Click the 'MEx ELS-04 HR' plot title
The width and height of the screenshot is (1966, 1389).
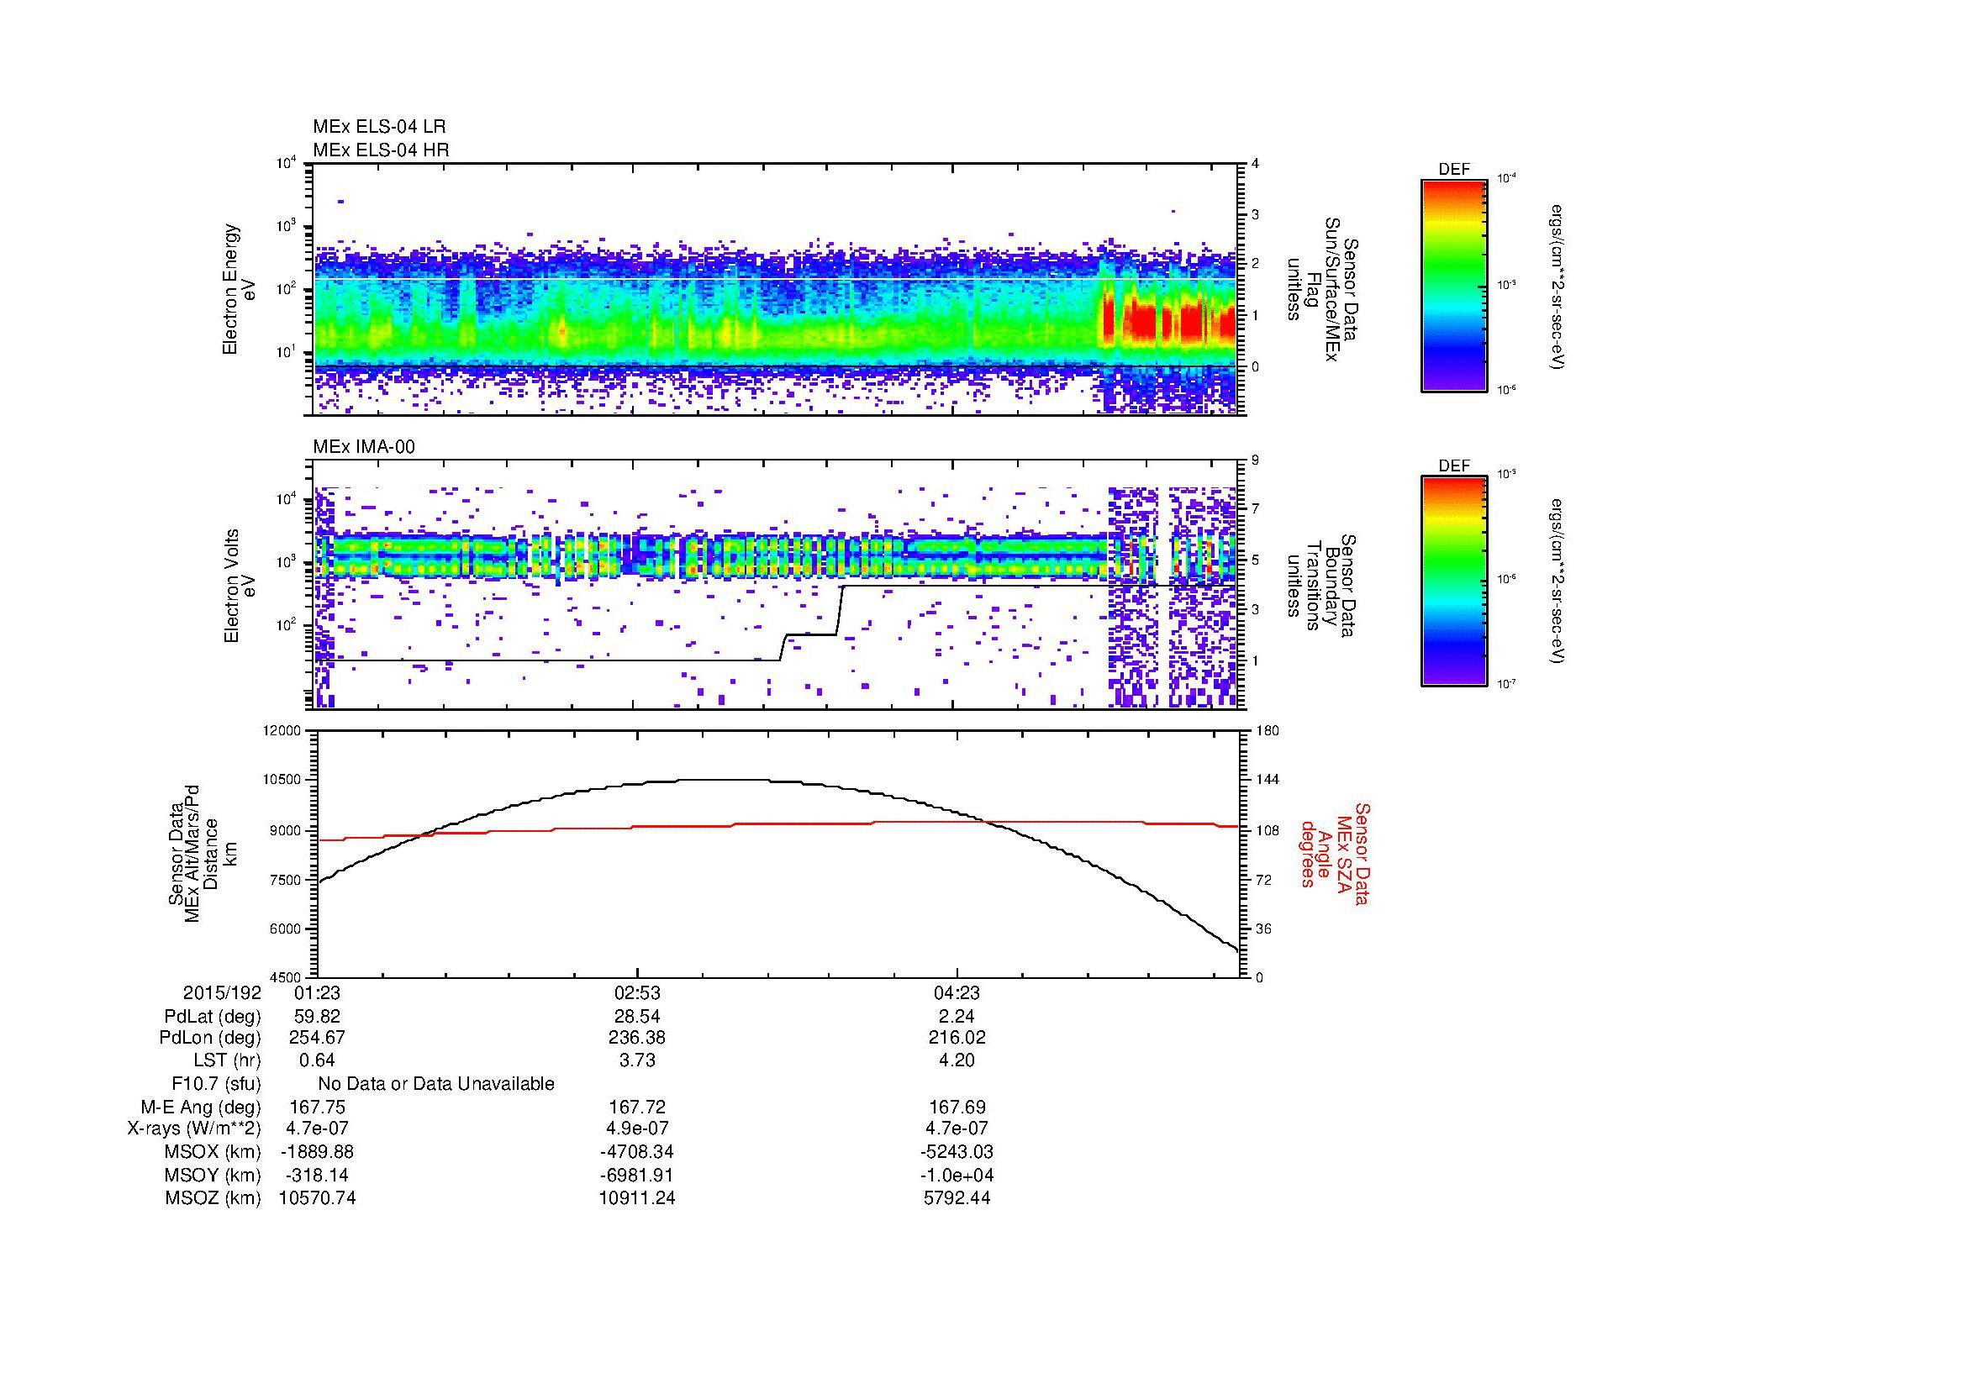381,150
